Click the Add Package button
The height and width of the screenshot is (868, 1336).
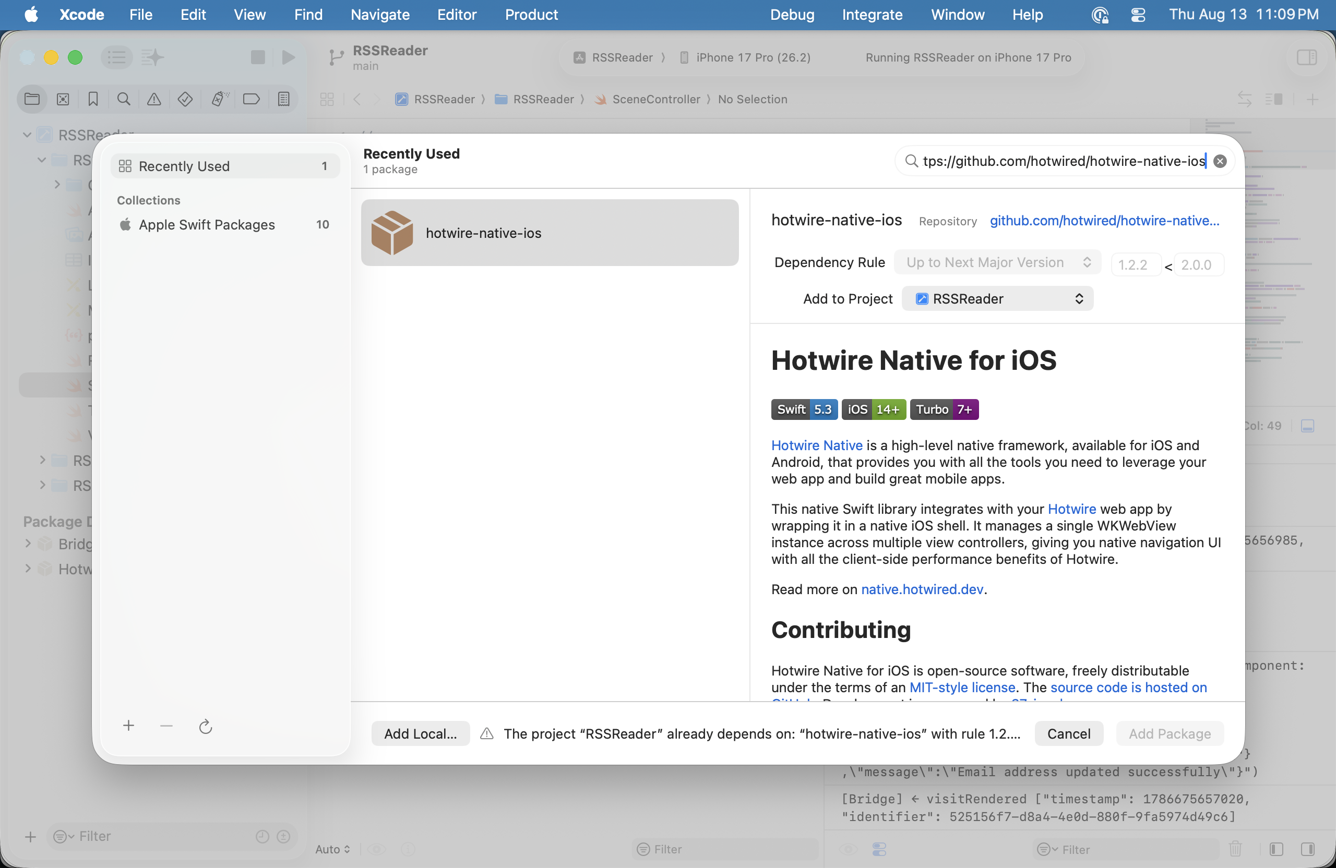tap(1170, 733)
